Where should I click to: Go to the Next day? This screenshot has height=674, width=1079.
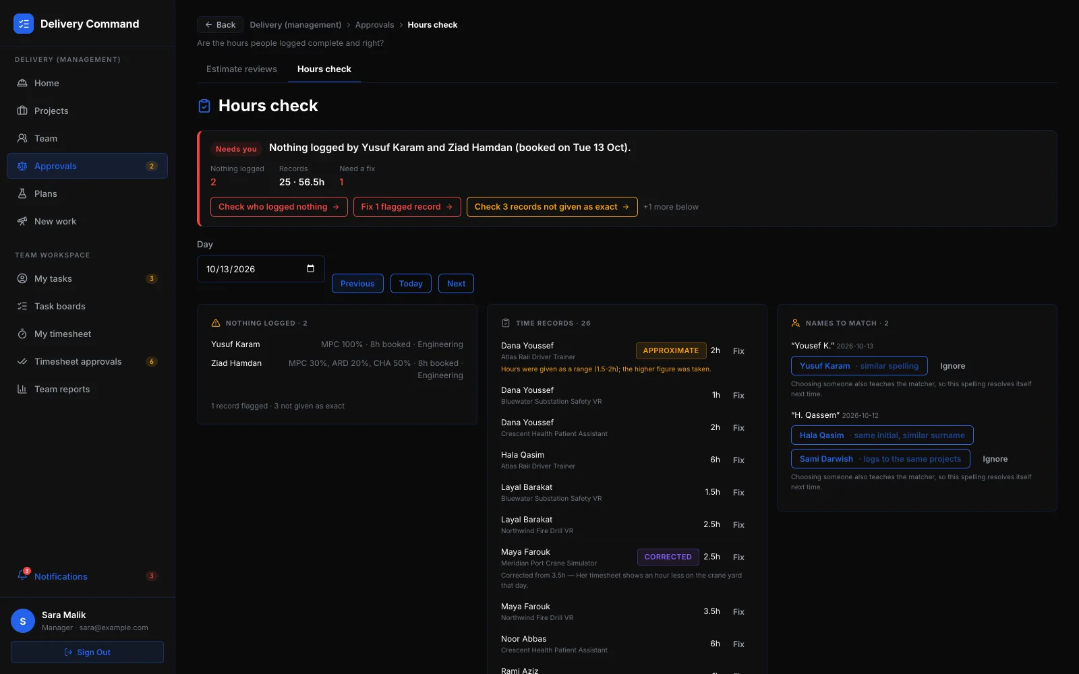click(456, 284)
